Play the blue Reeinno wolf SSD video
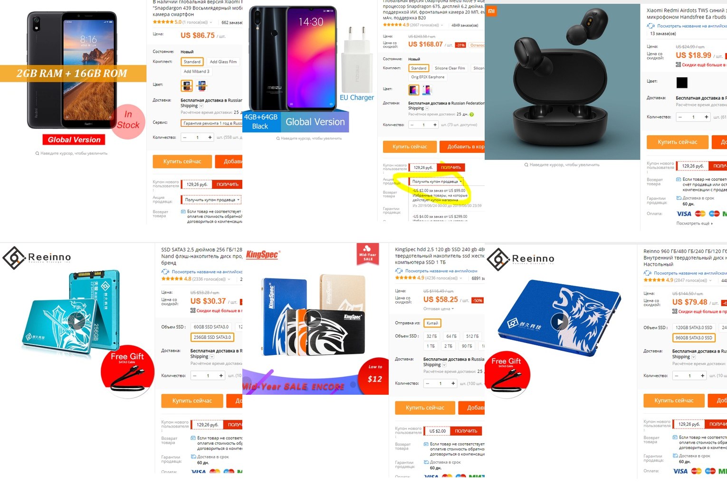This screenshot has width=727, height=484. 560,322
